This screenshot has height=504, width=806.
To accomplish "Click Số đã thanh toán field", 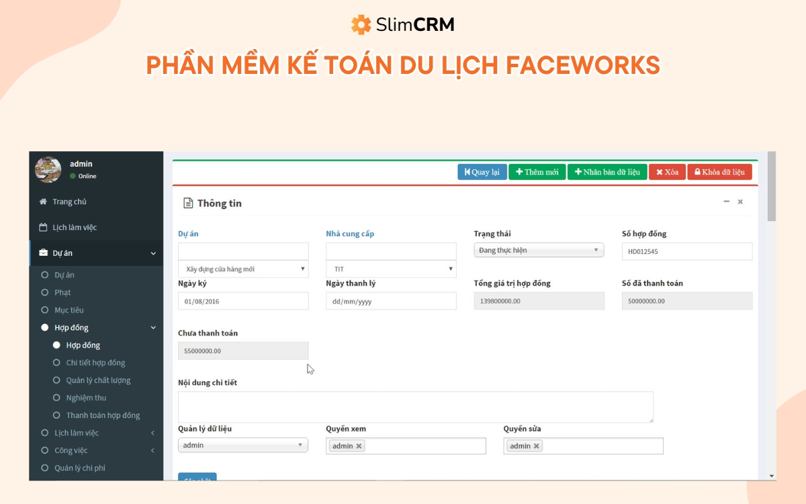I will point(687,301).
